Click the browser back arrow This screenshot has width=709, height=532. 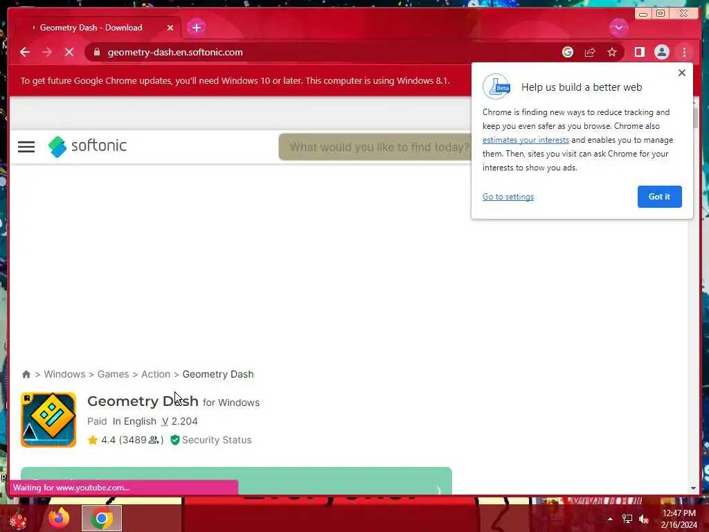pyautogui.click(x=25, y=52)
